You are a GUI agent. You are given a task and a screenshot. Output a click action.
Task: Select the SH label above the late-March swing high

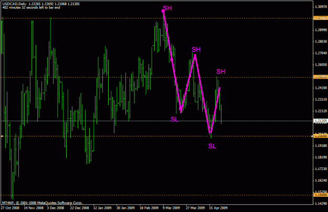coord(196,49)
